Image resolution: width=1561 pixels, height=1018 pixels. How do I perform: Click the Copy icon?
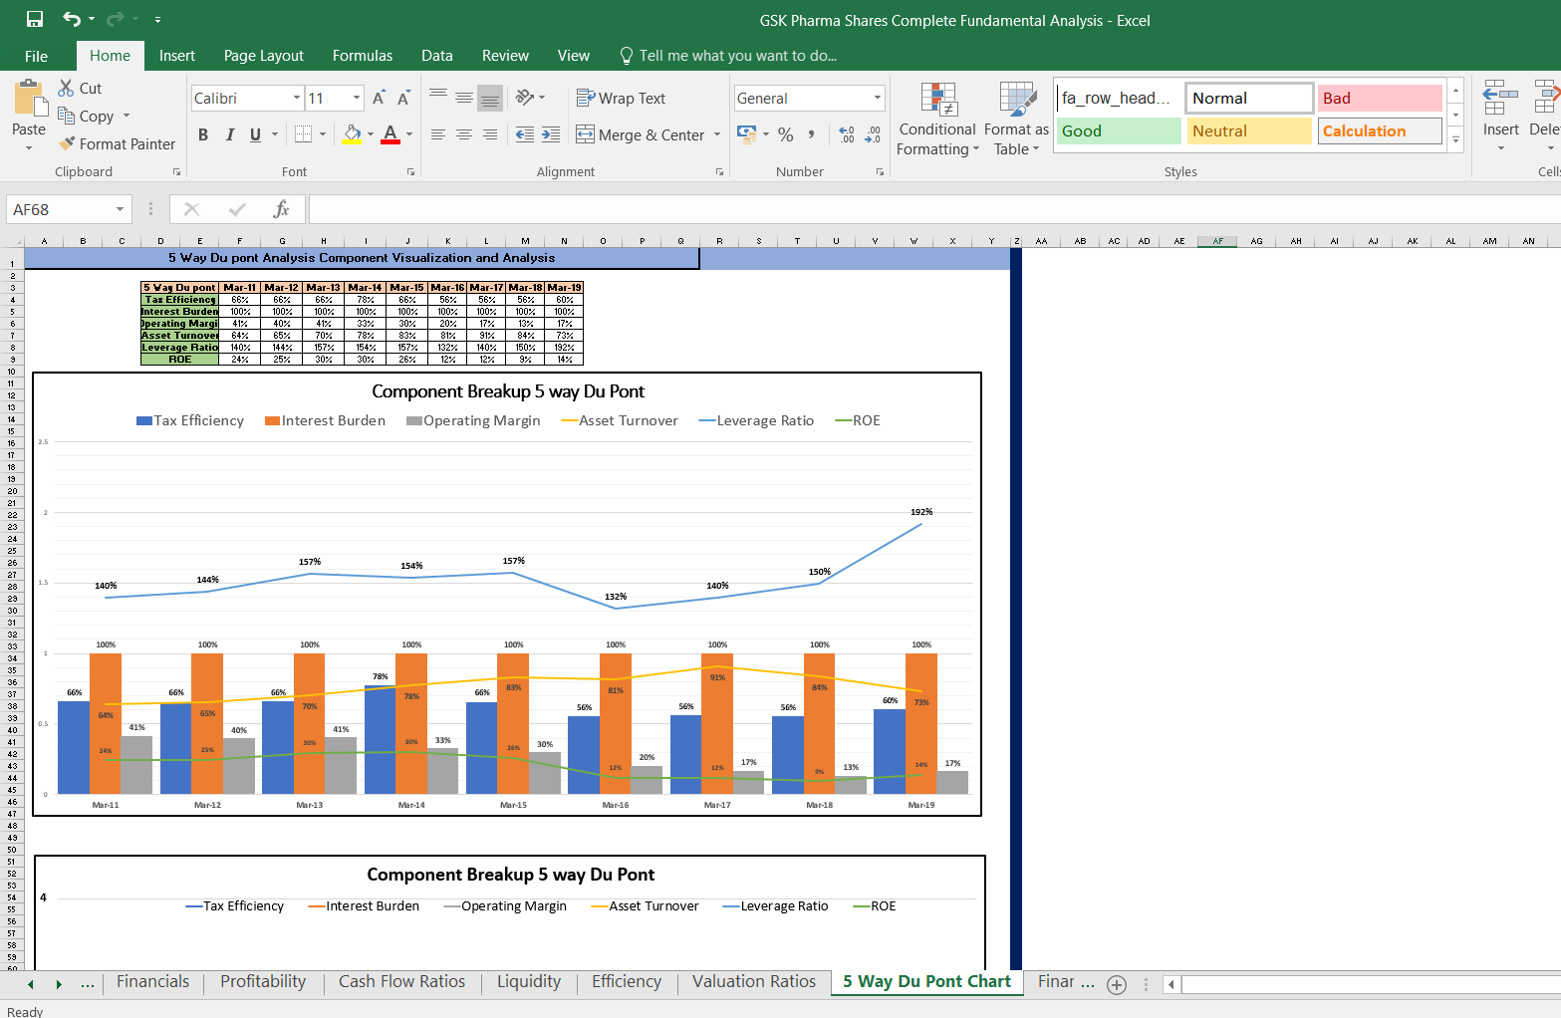click(67, 116)
